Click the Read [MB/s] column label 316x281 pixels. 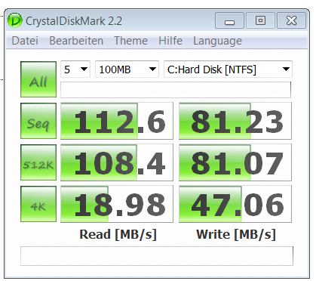[118, 235]
